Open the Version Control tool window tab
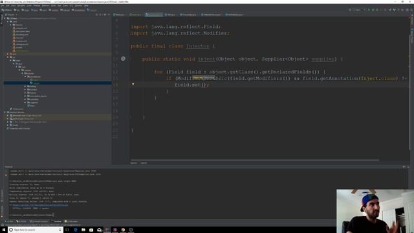 pyautogui.click(x=39, y=221)
